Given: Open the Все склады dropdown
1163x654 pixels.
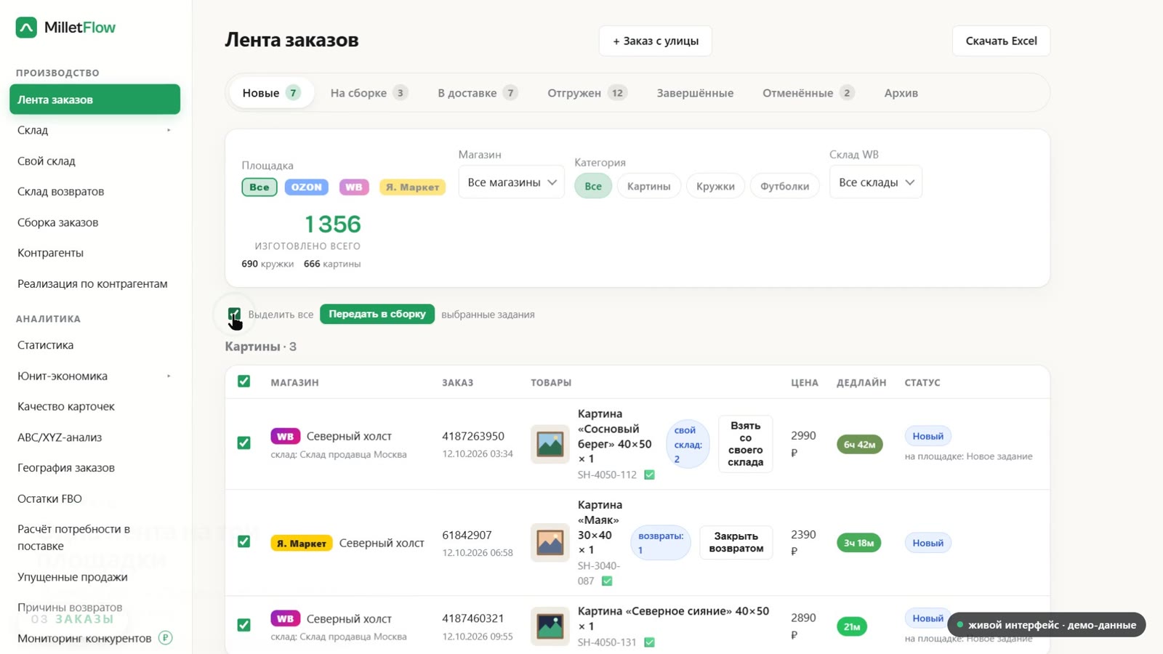Looking at the screenshot, I should click(876, 182).
